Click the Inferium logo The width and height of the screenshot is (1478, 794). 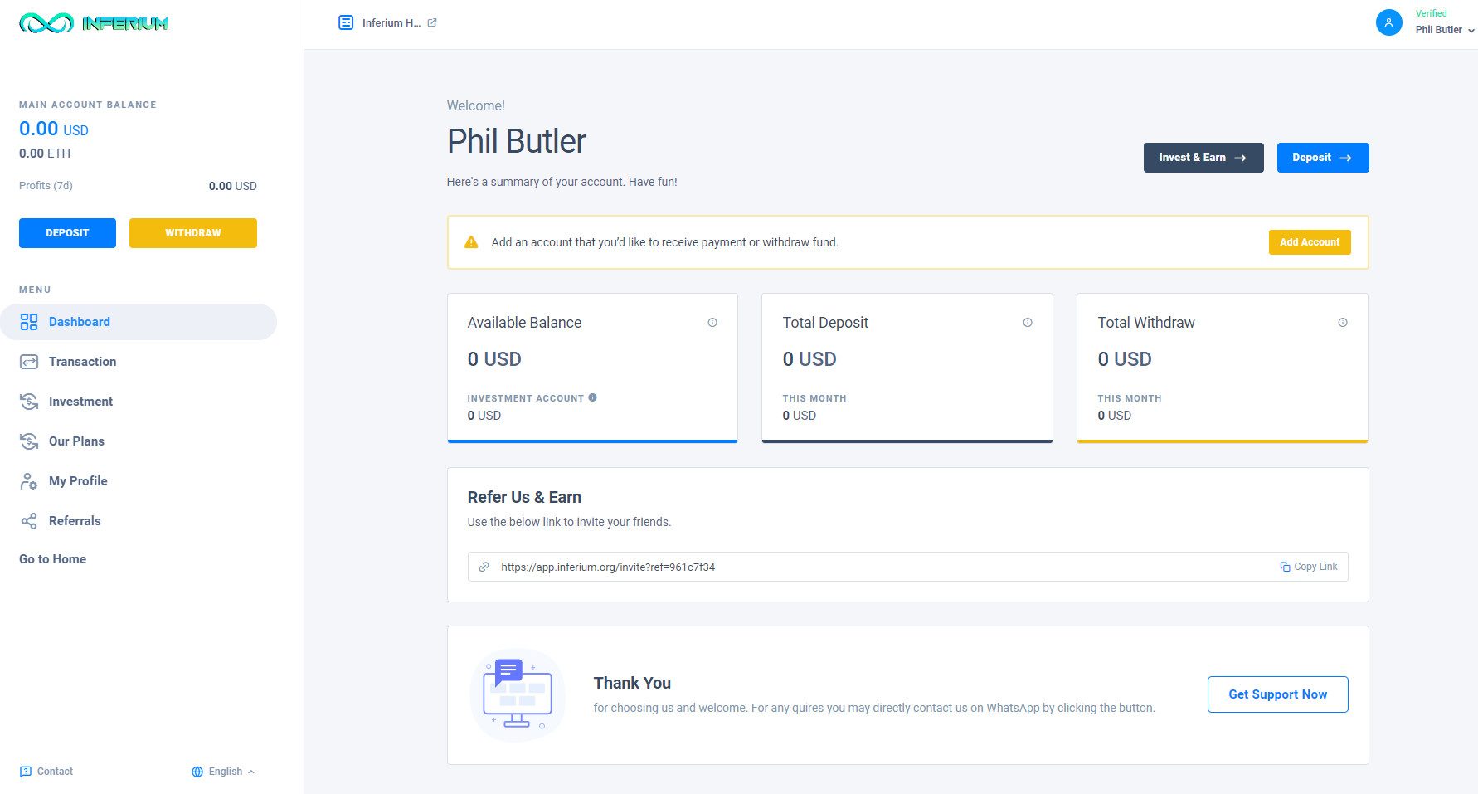click(x=94, y=23)
